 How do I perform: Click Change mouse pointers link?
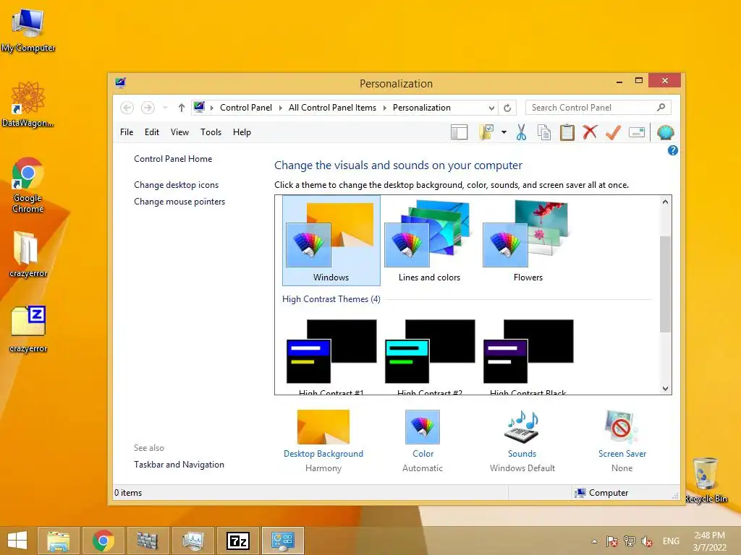pos(179,202)
